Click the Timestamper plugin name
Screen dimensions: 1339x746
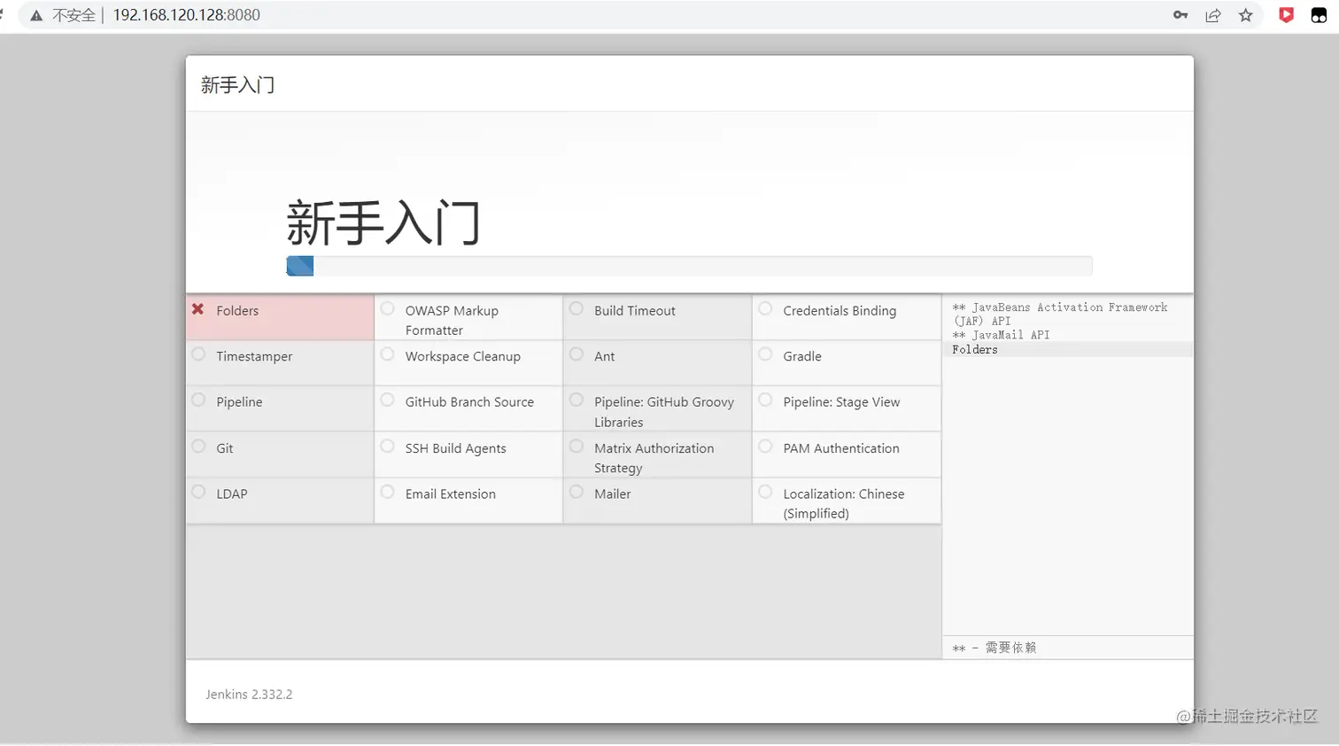(x=254, y=356)
